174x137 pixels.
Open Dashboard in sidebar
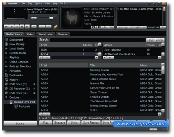pos(16,40)
